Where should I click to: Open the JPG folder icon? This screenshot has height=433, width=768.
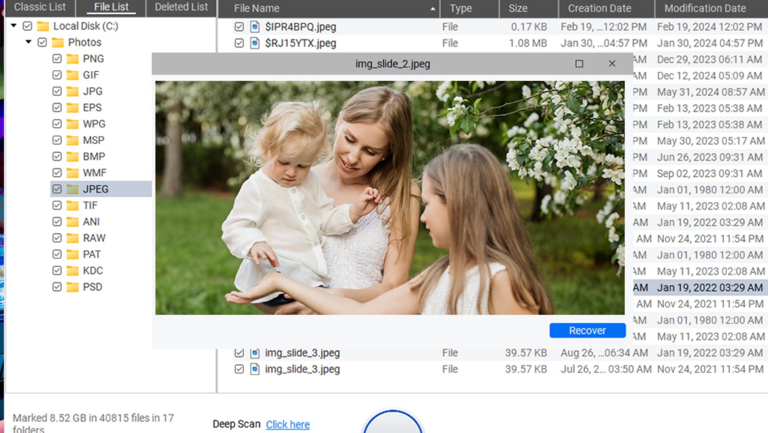click(x=73, y=91)
